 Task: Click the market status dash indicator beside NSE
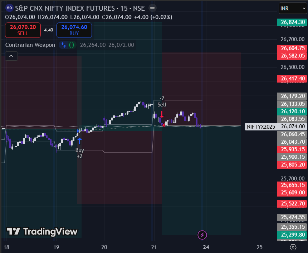pos(152,8)
